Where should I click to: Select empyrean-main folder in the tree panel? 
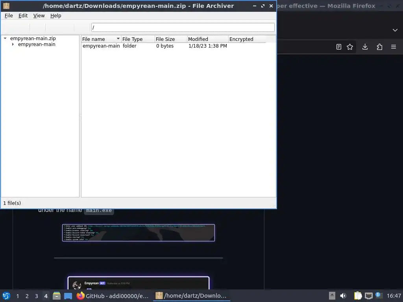click(x=37, y=44)
